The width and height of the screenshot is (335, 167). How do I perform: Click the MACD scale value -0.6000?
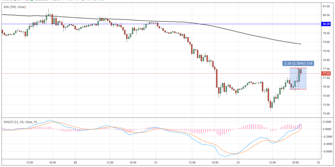tap(327, 152)
